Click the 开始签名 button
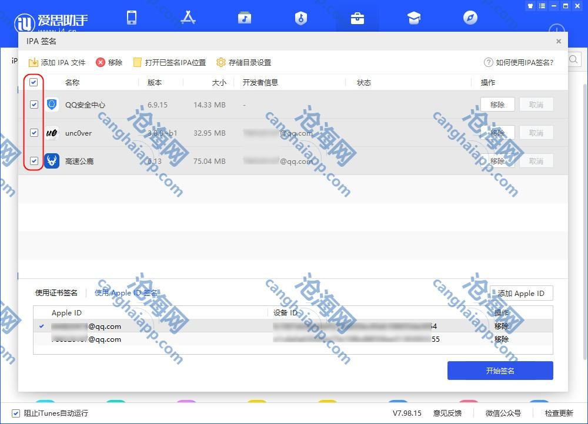Screen dimensions: 588x424 click(x=500, y=371)
